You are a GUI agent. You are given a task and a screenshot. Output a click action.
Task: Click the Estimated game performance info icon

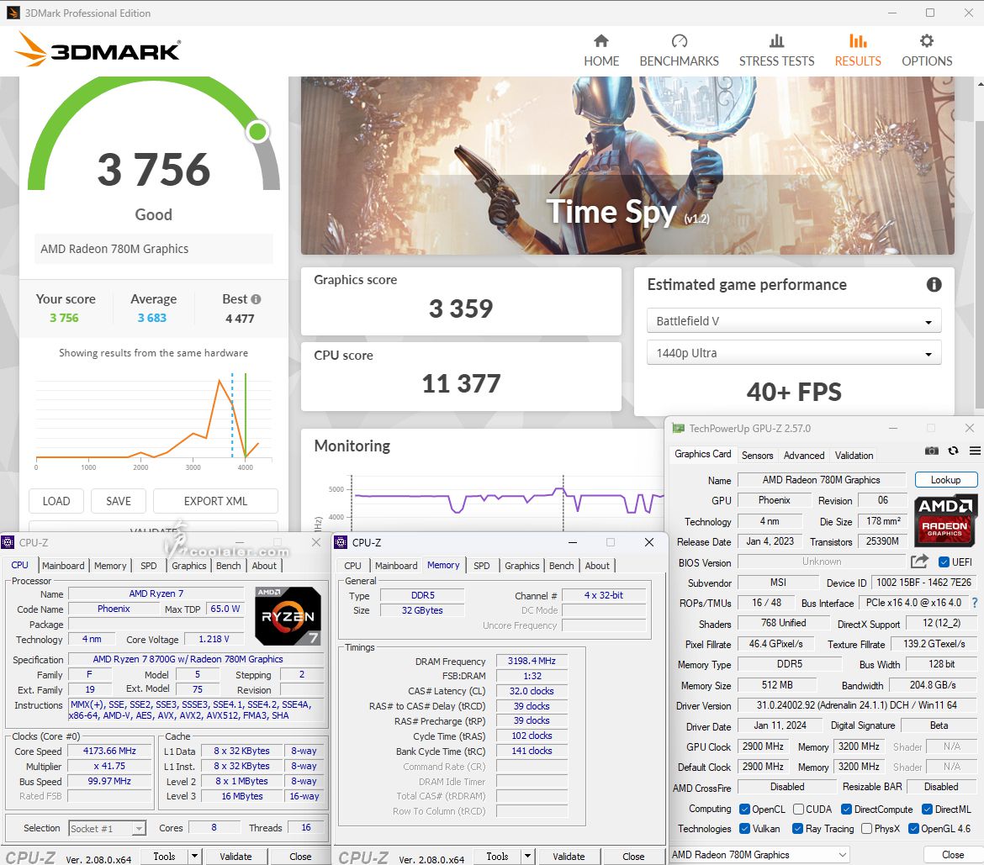934,285
